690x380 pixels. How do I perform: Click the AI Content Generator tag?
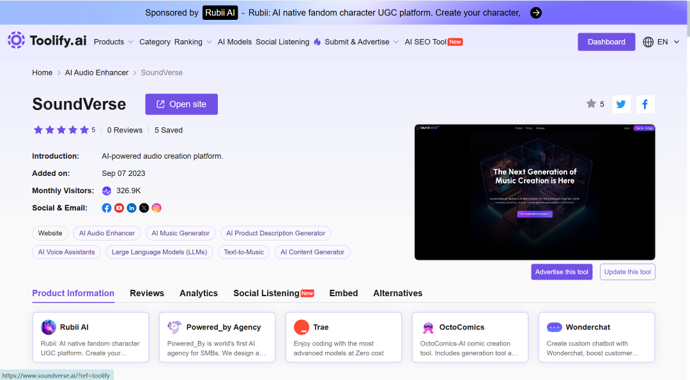pyautogui.click(x=312, y=252)
